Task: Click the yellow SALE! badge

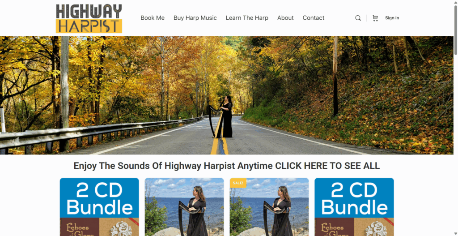Action: coord(238,183)
